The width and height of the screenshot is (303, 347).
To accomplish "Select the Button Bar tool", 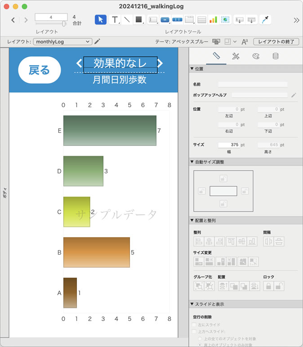I will click(x=177, y=20).
